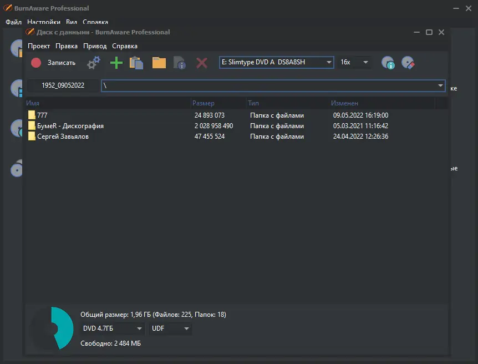Sort by the Размер column header
The height and width of the screenshot is (364, 478).
click(x=218, y=103)
